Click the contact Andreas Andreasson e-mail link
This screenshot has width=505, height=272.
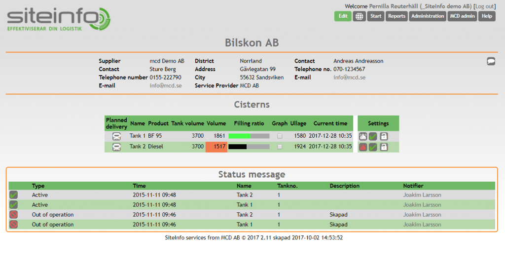click(x=350, y=78)
